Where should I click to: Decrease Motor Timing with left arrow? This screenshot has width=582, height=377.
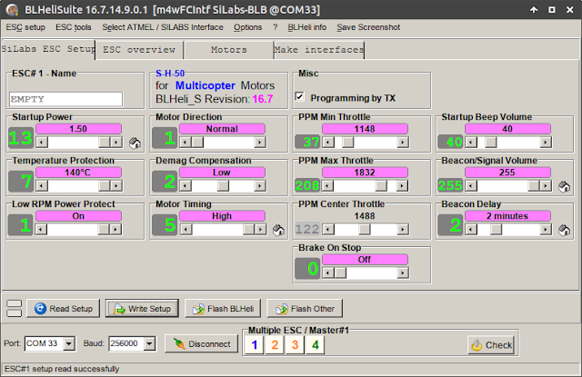(x=186, y=230)
